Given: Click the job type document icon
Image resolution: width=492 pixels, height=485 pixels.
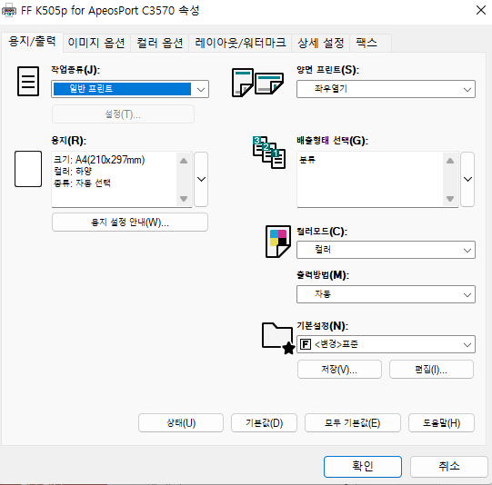Looking at the screenshot, I should point(28,81).
